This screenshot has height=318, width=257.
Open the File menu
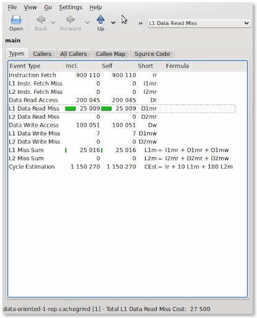click(12, 7)
